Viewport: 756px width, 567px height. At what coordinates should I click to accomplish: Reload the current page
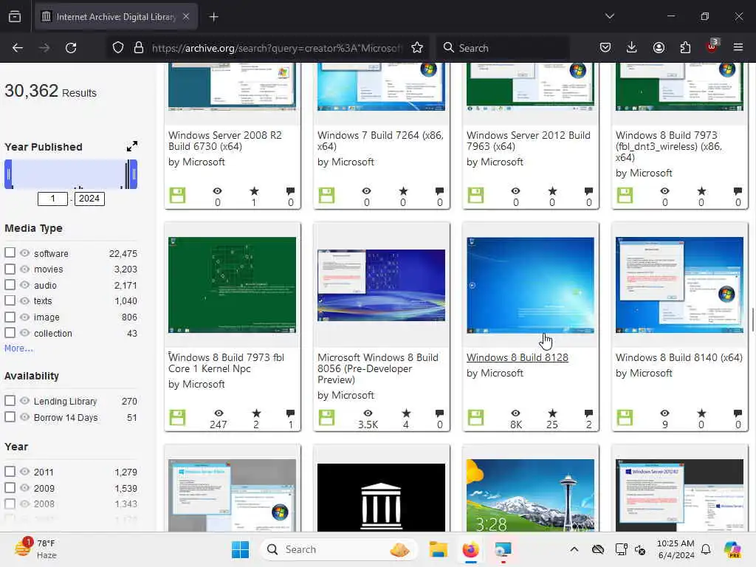[71, 48]
